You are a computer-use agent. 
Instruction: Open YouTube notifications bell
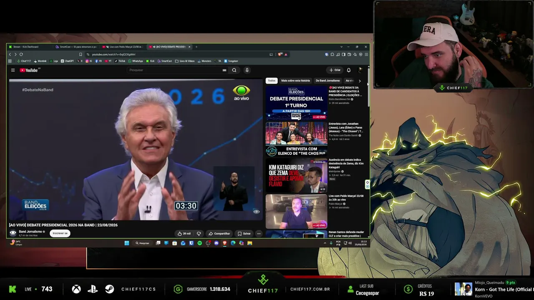pos(349,70)
